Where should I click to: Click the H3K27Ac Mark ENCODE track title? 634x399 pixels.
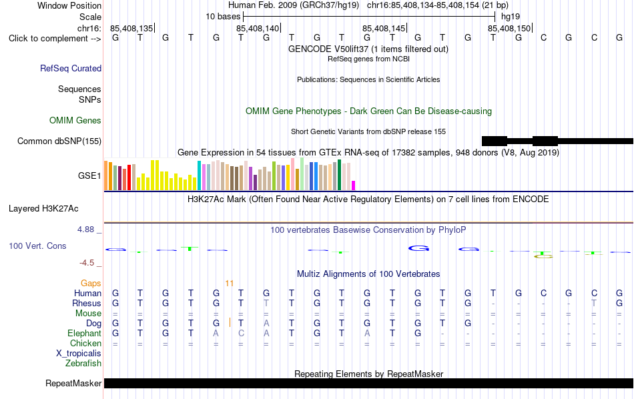[x=368, y=199]
